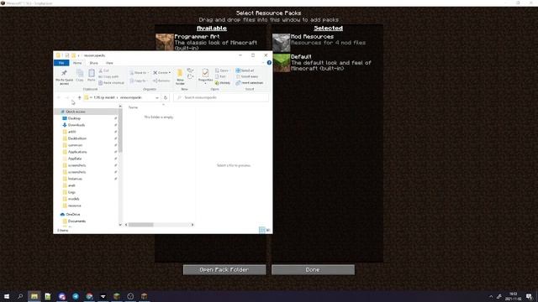Select common folder in navigation pane
The image size is (538, 302).
tap(75, 145)
